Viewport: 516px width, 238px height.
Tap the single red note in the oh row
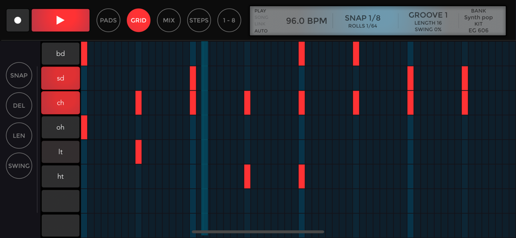(84, 127)
